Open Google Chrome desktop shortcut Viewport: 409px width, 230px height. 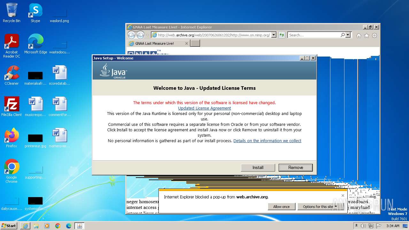tap(12, 171)
